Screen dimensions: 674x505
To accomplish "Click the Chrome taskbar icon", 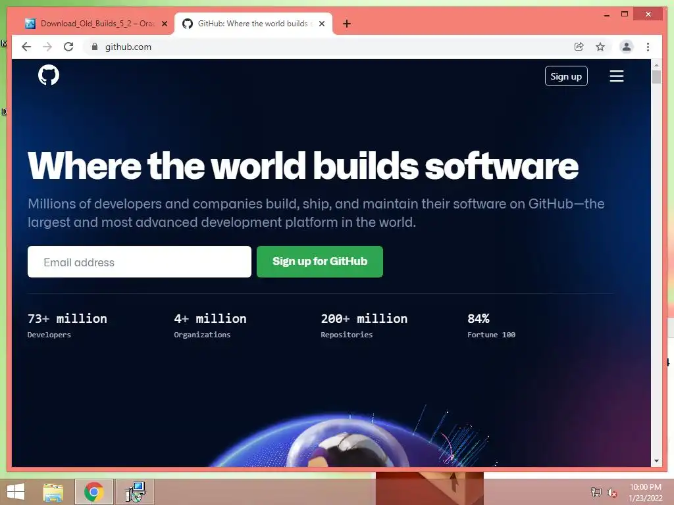I will click(x=93, y=492).
